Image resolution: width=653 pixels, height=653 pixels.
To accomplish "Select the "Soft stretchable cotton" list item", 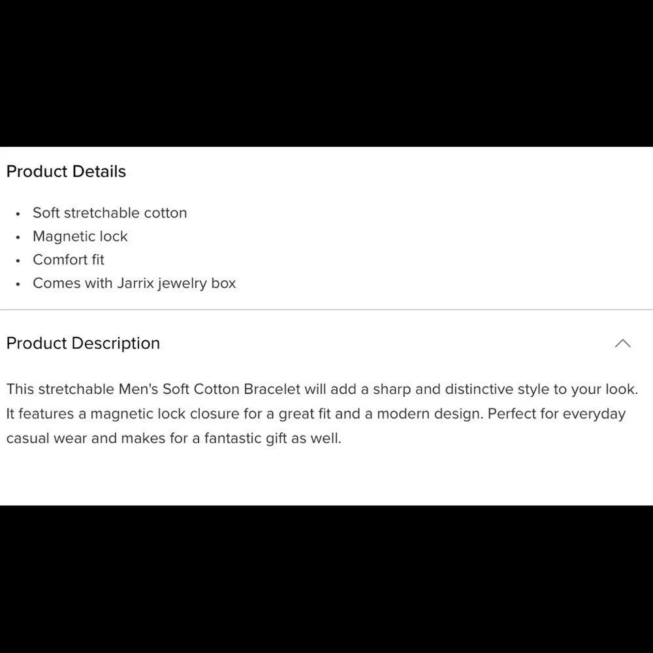I will (110, 213).
